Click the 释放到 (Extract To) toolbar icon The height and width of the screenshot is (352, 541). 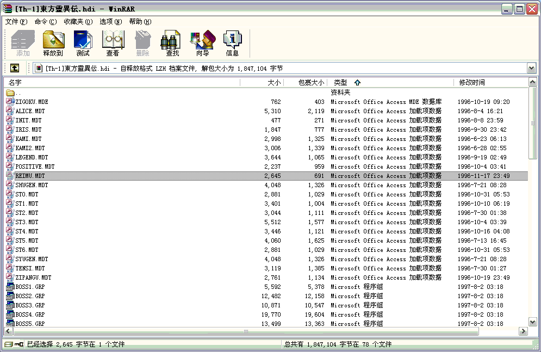click(x=53, y=43)
